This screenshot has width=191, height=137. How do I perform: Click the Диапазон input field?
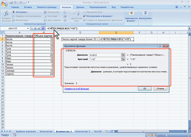coord(105,55)
